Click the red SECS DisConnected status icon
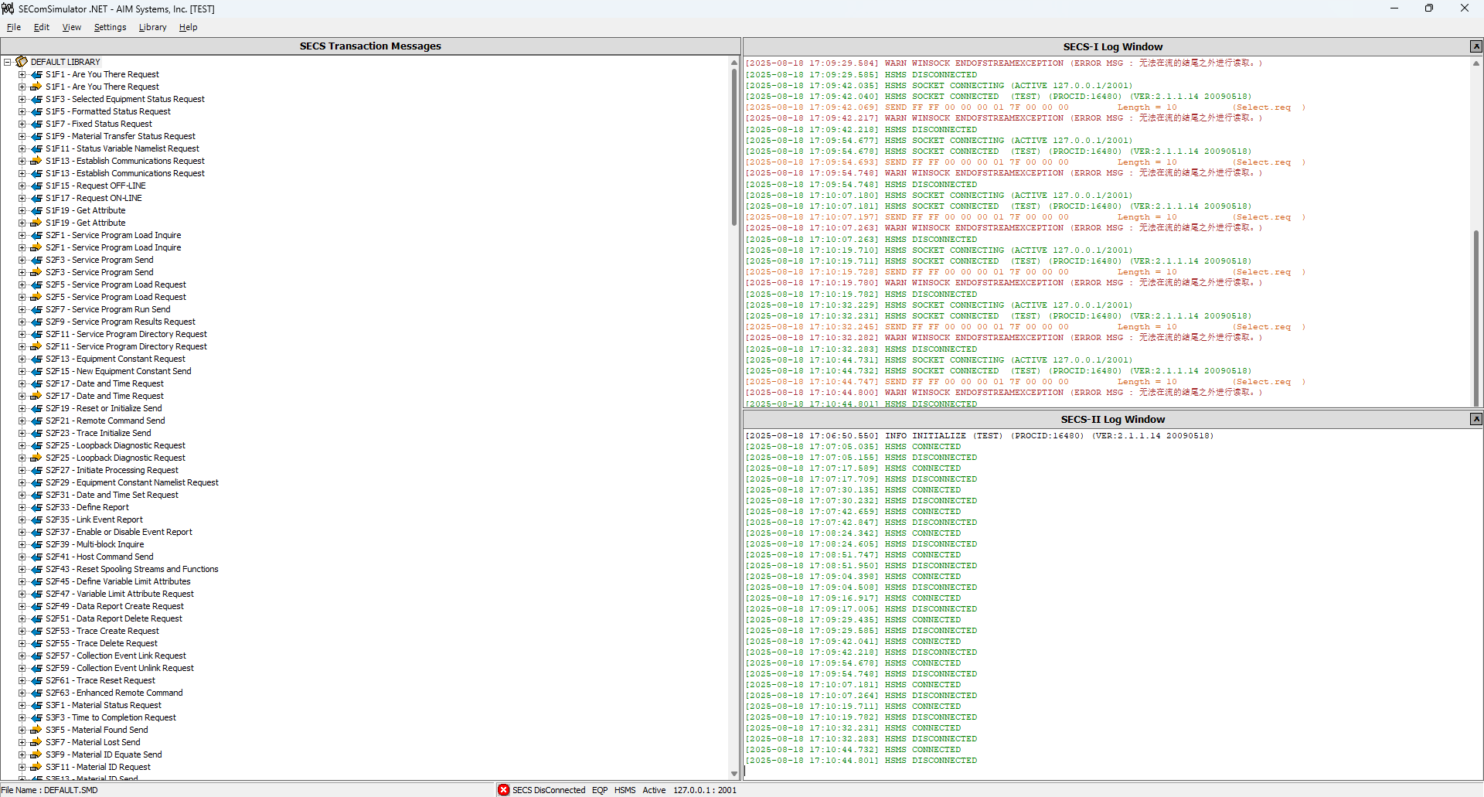The width and height of the screenshot is (1484, 797). [x=504, y=790]
